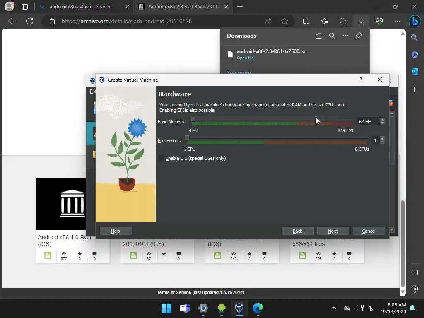Screen dimensions: 424x318
Task: Go Back in the Create Virtual Machine wizard
Action: [x=297, y=231]
